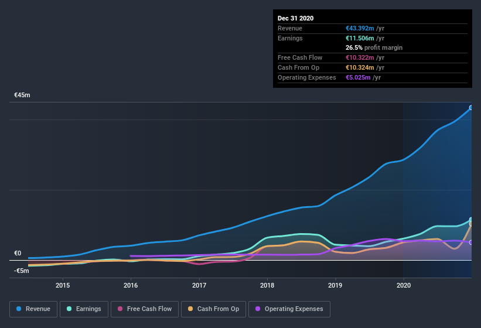Click the Operating Expenses tooltip label
The image size is (481, 328).
[307, 77]
